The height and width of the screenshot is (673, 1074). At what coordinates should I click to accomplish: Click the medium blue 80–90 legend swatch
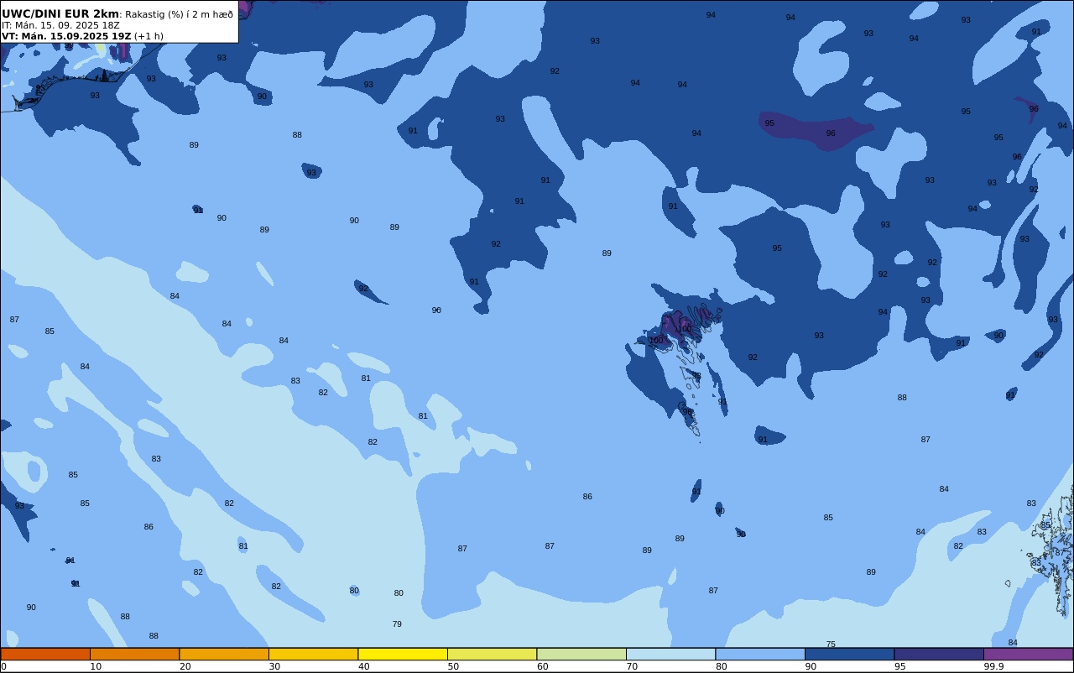click(x=760, y=654)
